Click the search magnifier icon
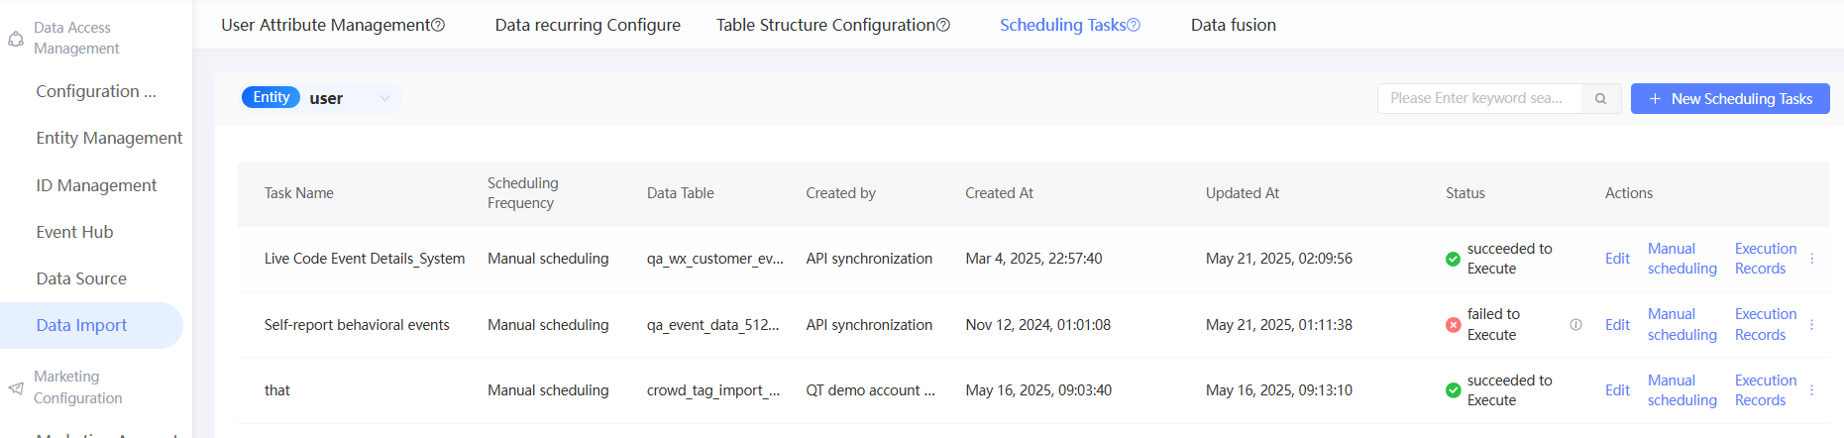 click(x=1600, y=98)
